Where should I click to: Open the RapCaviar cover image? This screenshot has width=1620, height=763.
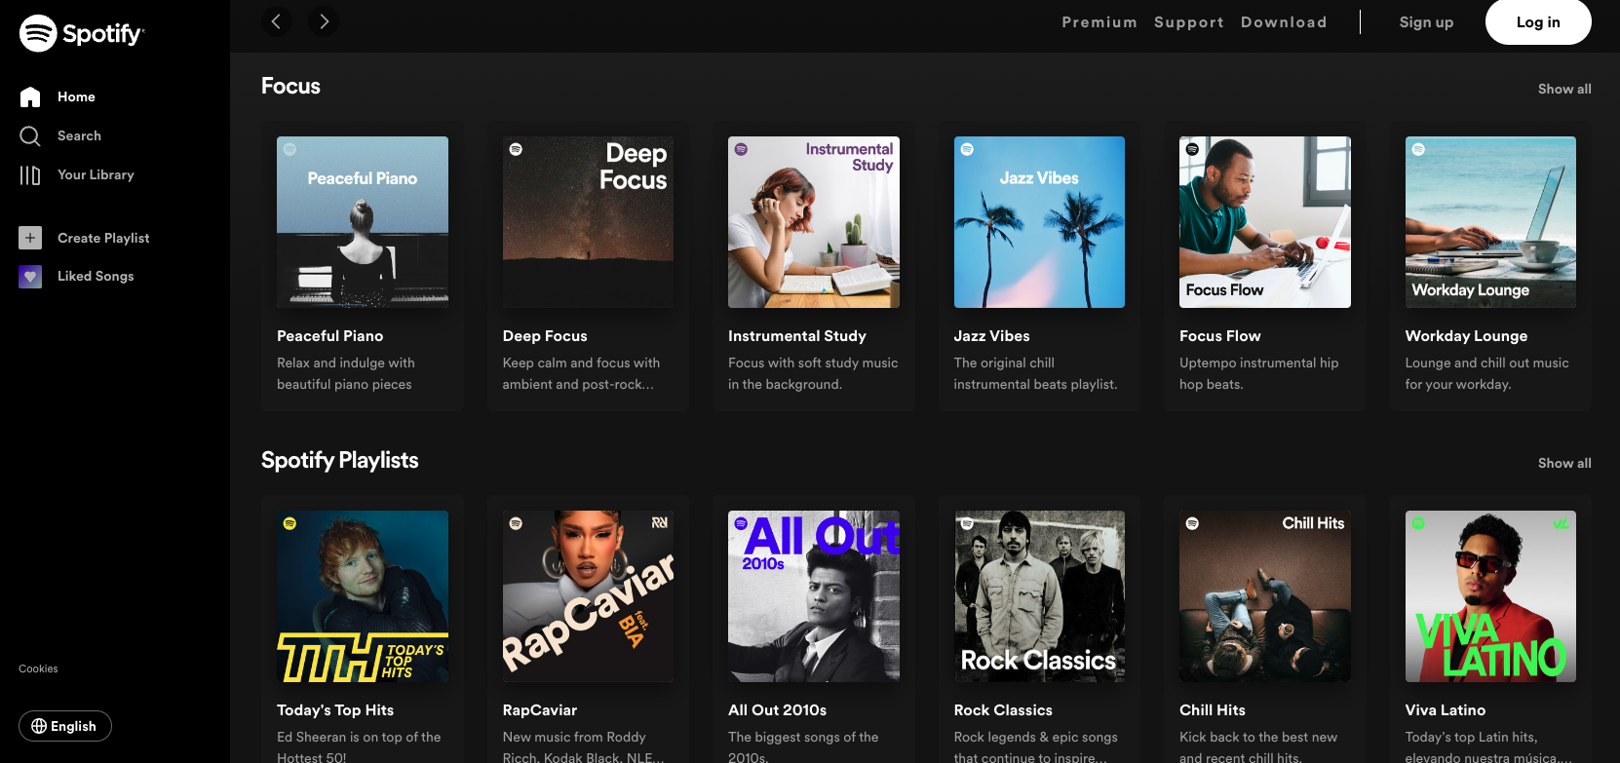tap(588, 596)
